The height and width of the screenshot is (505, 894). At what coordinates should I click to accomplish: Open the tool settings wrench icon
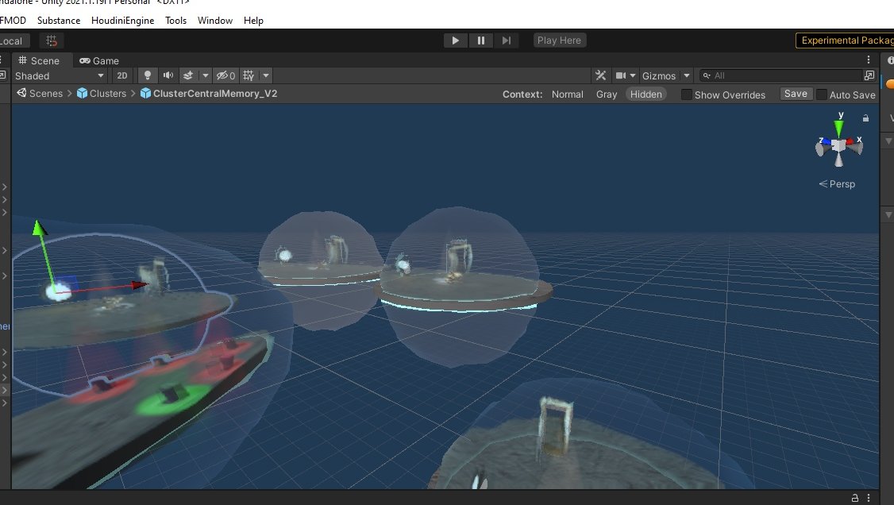601,75
